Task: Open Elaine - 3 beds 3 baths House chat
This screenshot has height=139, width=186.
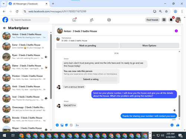Action: click(x=25, y=67)
